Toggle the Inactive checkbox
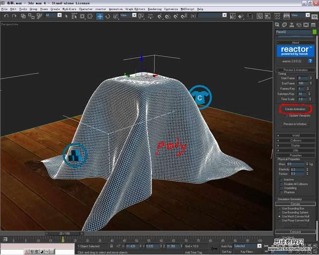The image size is (319, 255). pos(281,180)
